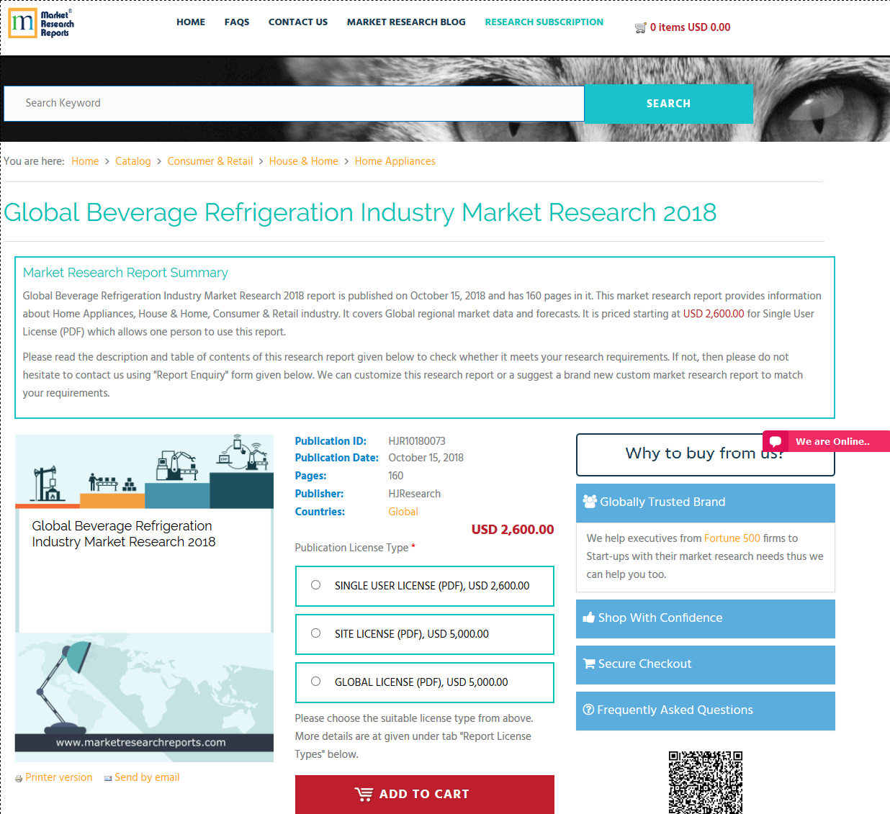Click the Market Research Reports logo
Viewport: 890px width, 814px height.
point(40,23)
